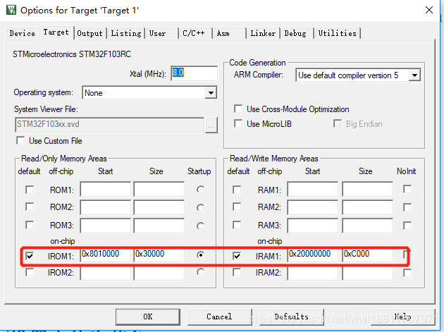This screenshot has height=332, width=444.
Task: Click the STM32F103xx.svd file field
Action: [109, 125]
